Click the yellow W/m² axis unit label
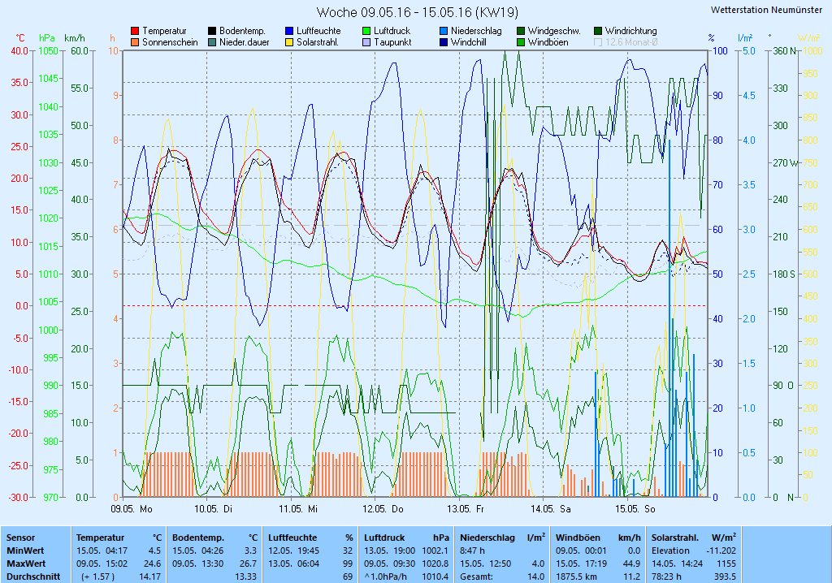 pyautogui.click(x=809, y=38)
